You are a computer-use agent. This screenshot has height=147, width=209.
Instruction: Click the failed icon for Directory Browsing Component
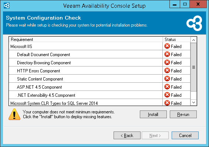[x=167, y=62]
